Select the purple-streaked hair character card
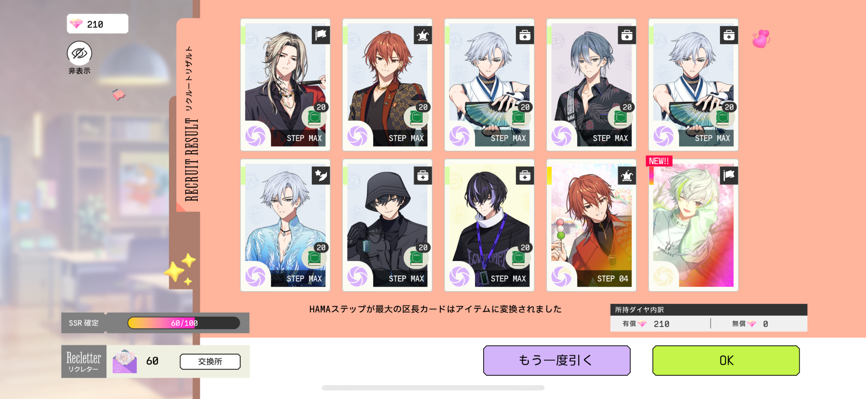Viewport: 866px width, 399px height. pyautogui.click(x=489, y=225)
